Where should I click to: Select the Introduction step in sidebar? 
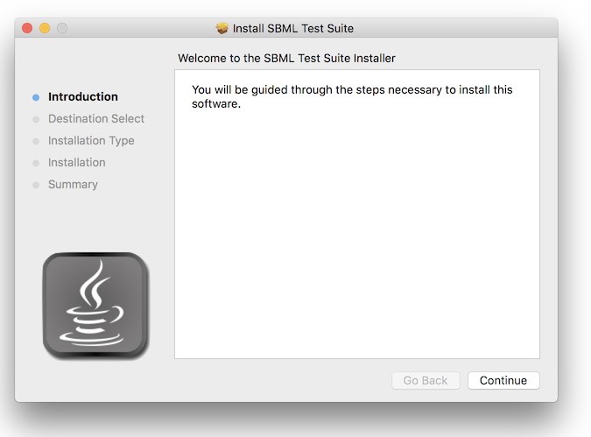click(83, 96)
